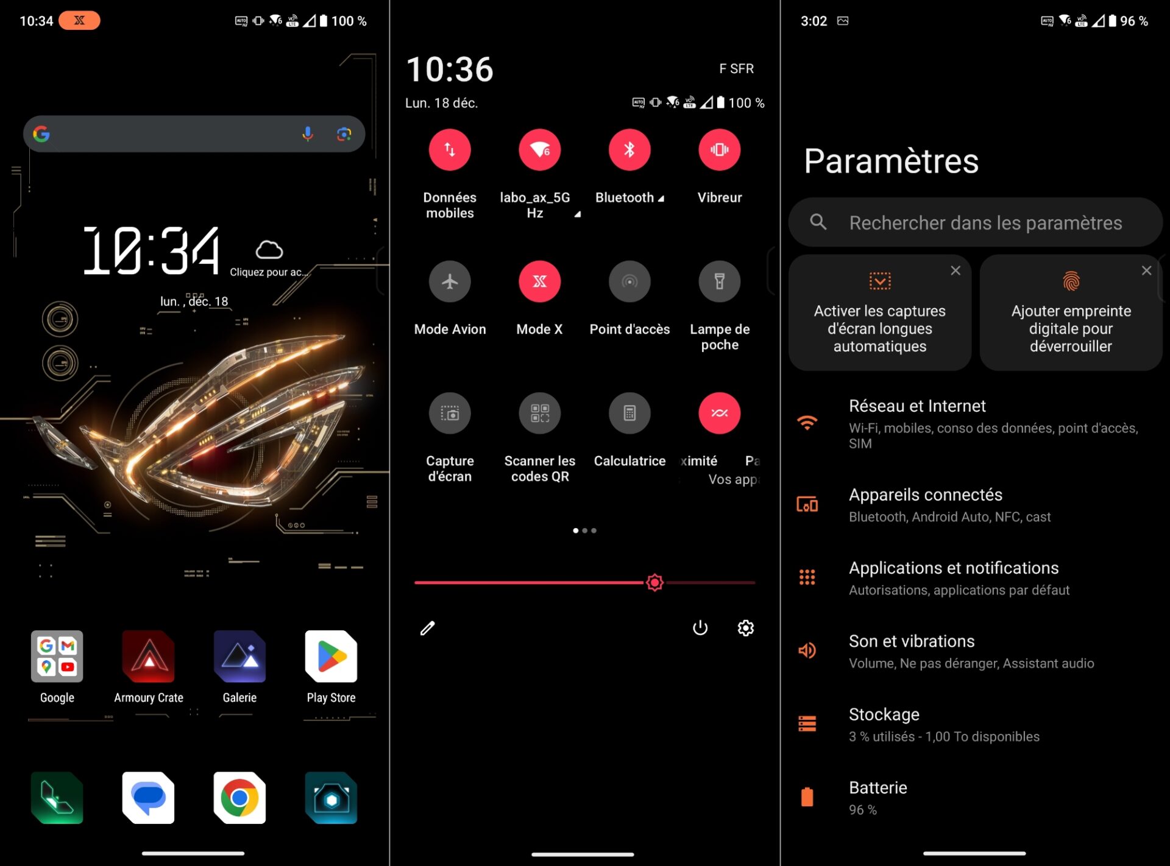Toggle Mode Avion quick tile
This screenshot has width=1170, height=866.
pyautogui.click(x=450, y=282)
